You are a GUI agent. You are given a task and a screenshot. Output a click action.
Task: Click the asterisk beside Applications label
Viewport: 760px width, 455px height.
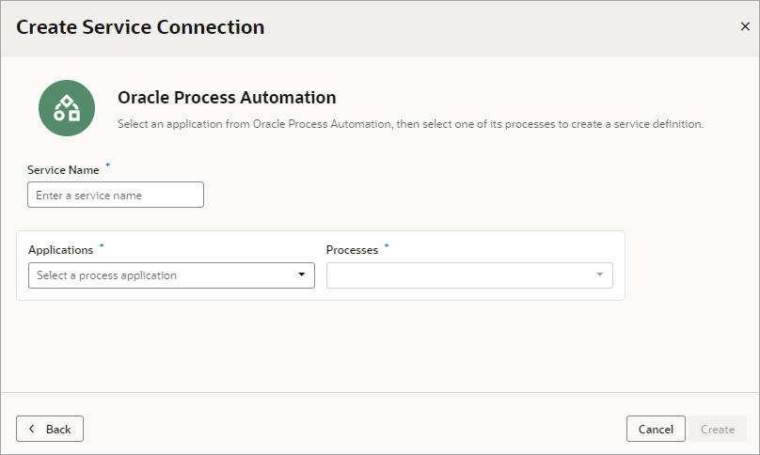(102, 246)
